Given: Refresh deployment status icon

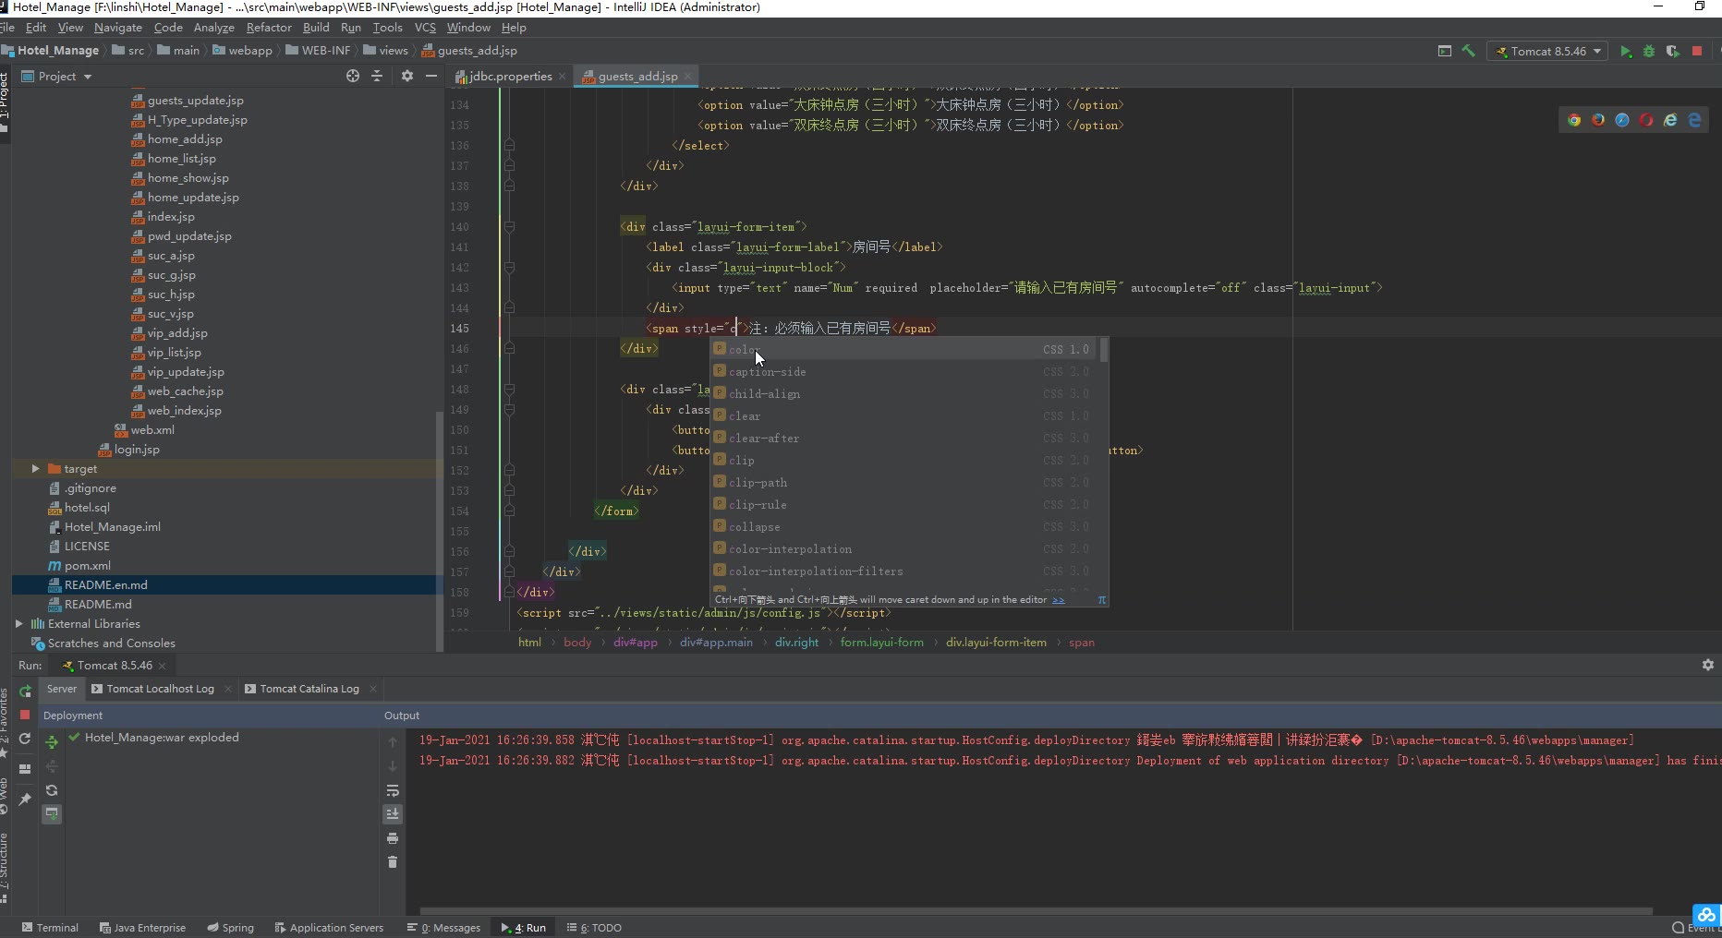Looking at the screenshot, I should point(52,791).
